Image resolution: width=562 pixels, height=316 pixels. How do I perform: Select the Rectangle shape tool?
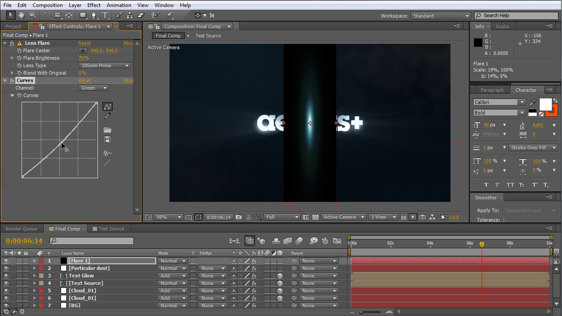(x=83, y=15)
